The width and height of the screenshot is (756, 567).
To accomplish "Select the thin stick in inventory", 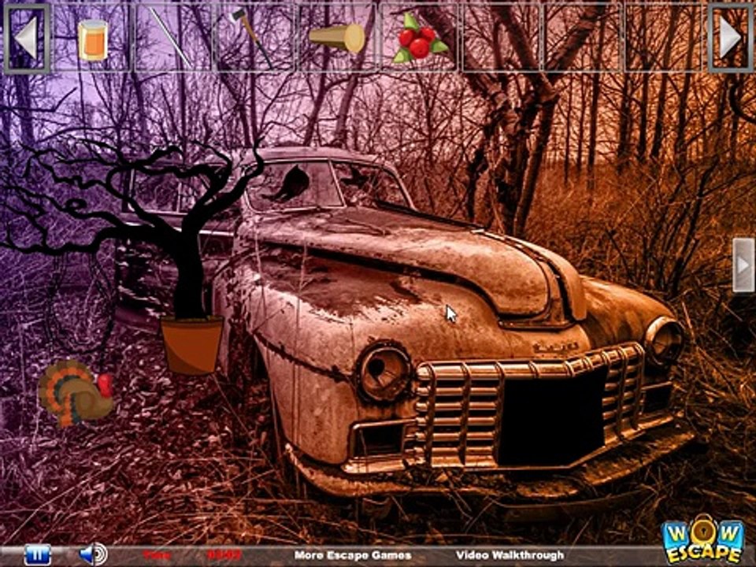I will click(x=171, y=39).
